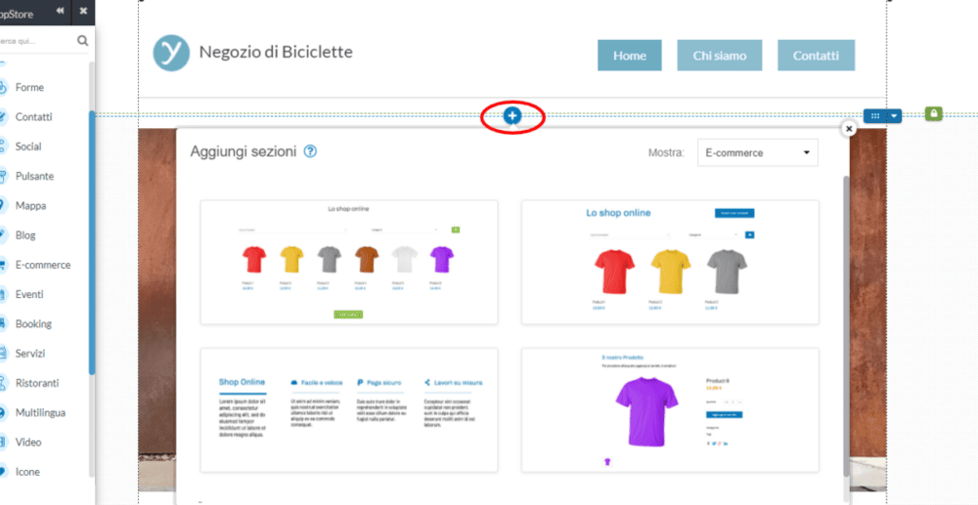Click the Mappa pin icon

[3, 205]
